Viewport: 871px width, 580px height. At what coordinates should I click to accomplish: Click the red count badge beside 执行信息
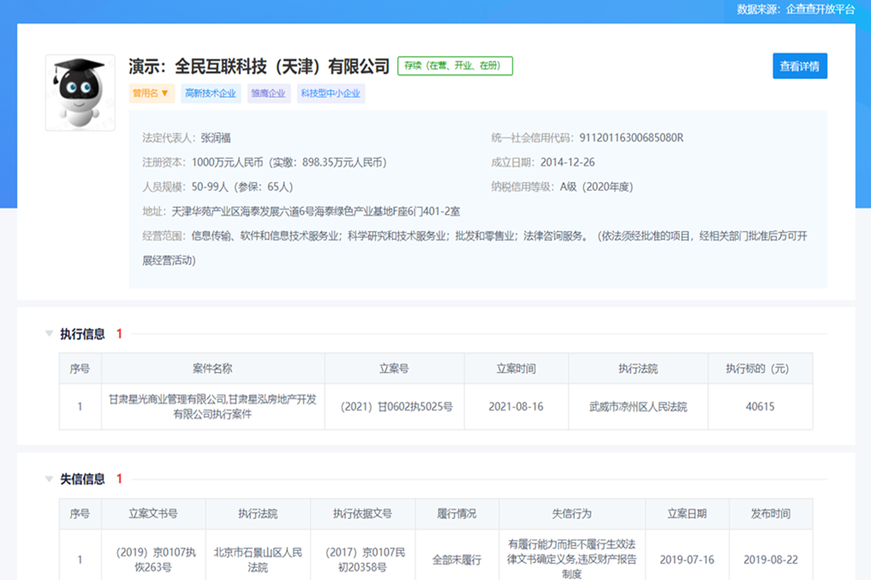(x=118, y=333)
